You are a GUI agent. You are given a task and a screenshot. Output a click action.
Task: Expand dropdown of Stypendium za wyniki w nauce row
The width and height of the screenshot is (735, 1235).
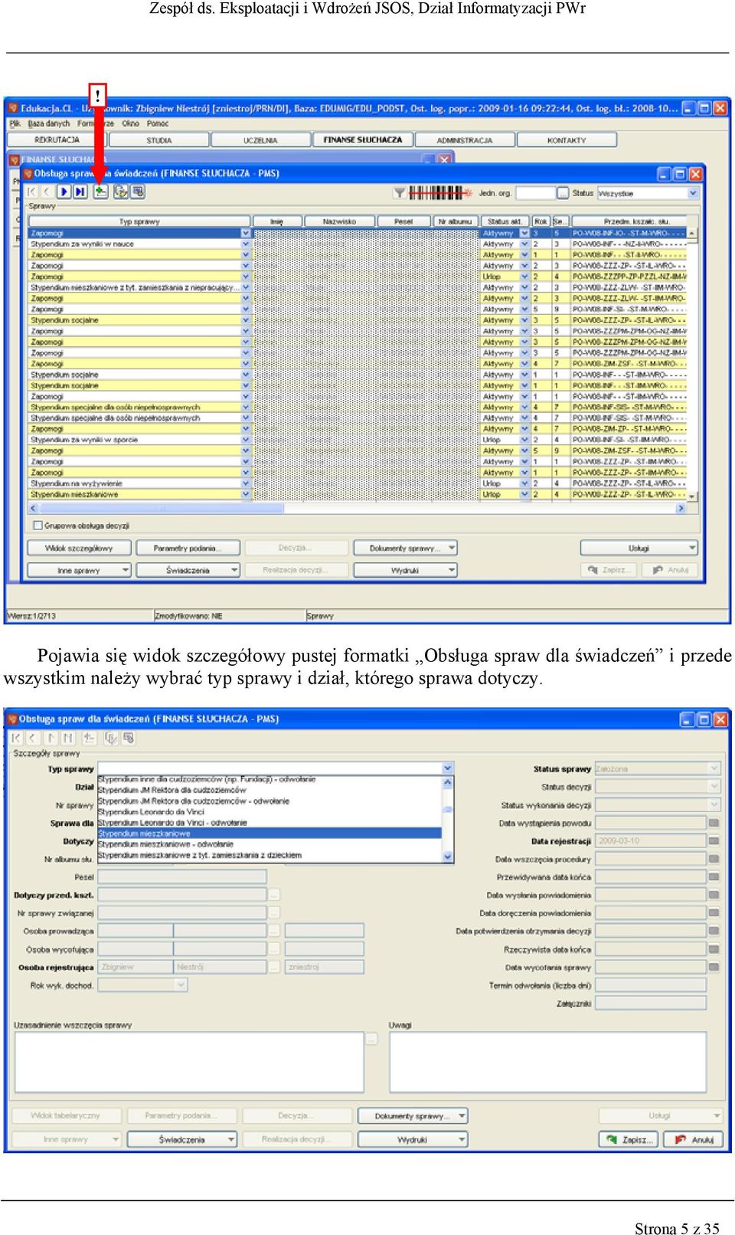[246, 244]
